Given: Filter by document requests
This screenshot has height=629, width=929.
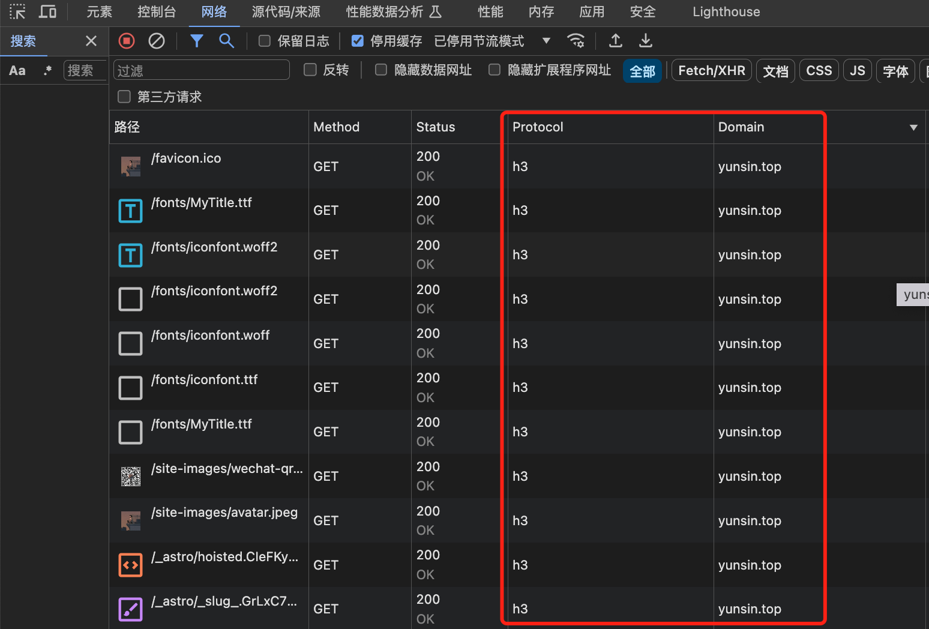Looking at the screenshot, I should [x=775, y=71].
